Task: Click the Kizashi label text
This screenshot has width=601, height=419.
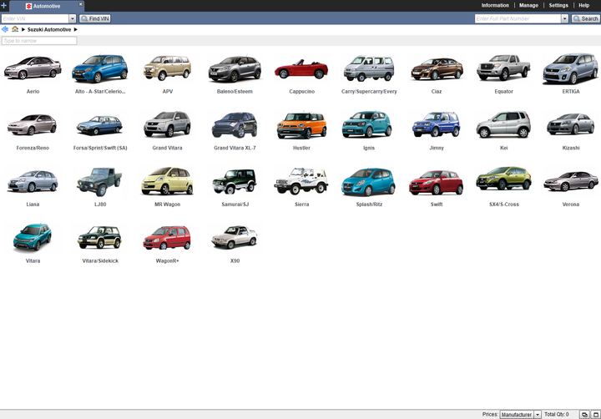Action: (x=571, y=148)
